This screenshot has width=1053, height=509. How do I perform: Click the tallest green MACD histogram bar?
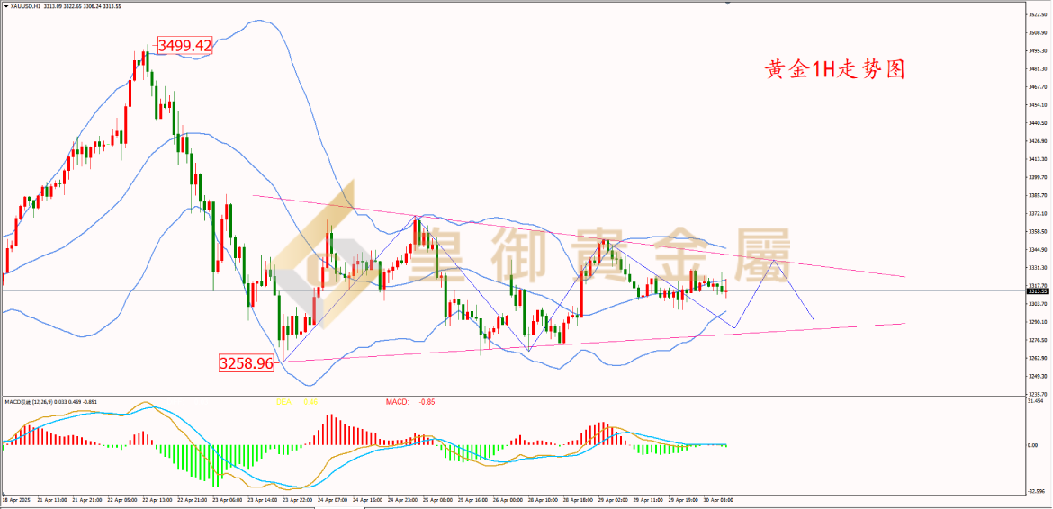[x=216, y=466]
